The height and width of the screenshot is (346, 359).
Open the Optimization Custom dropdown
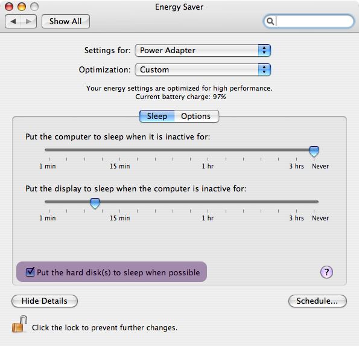(x=203, y=69)
